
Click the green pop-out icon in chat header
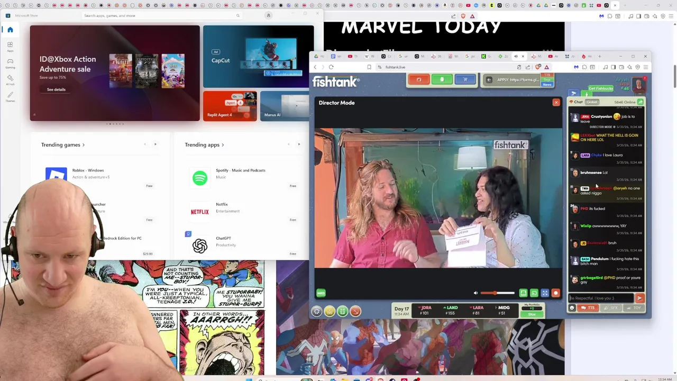[x=640, y=102]
